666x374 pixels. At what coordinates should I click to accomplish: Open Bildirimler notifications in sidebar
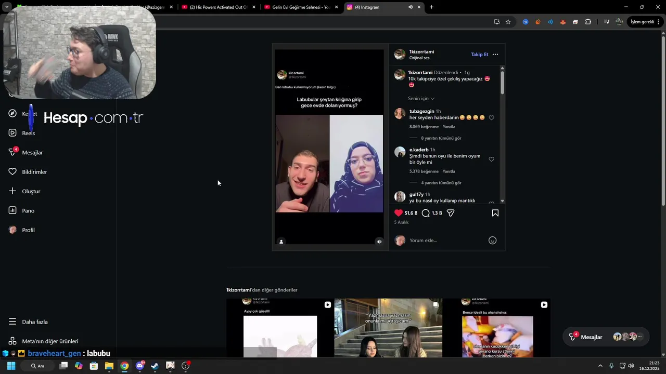click(28, 172)
